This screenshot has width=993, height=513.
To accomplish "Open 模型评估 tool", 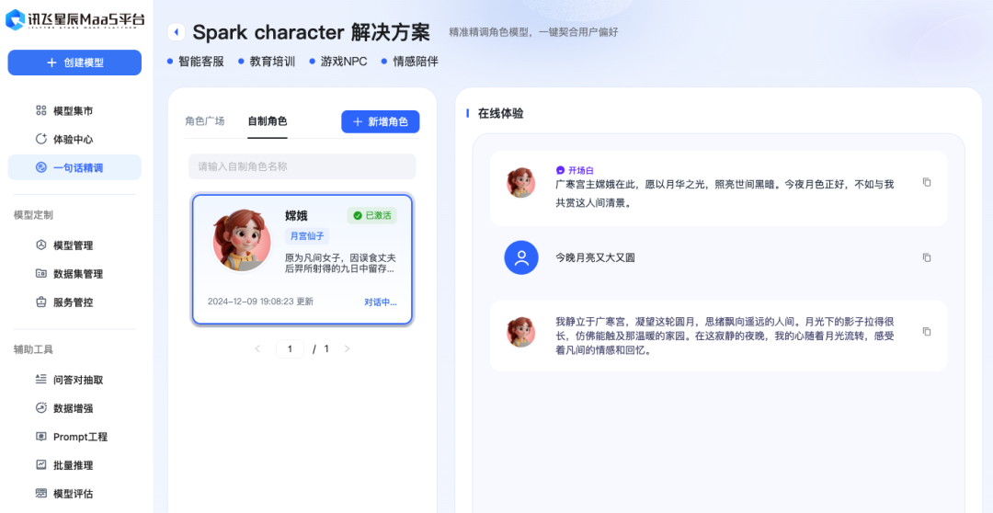I will (x=74, y=494).
